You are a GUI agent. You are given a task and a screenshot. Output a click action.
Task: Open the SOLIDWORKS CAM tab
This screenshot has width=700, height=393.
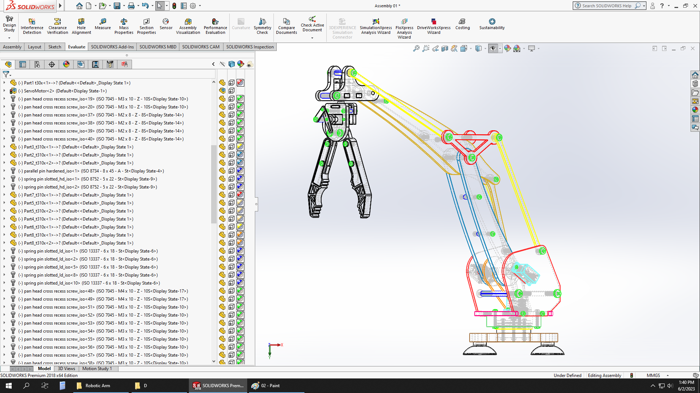click(201, 47)
